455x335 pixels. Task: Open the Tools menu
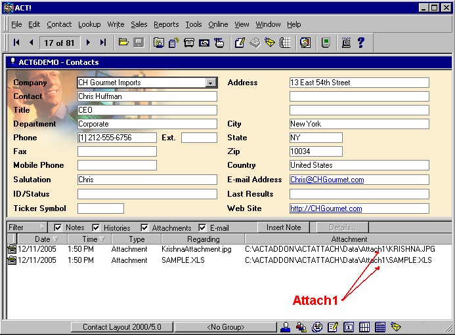tap(194, 24)
